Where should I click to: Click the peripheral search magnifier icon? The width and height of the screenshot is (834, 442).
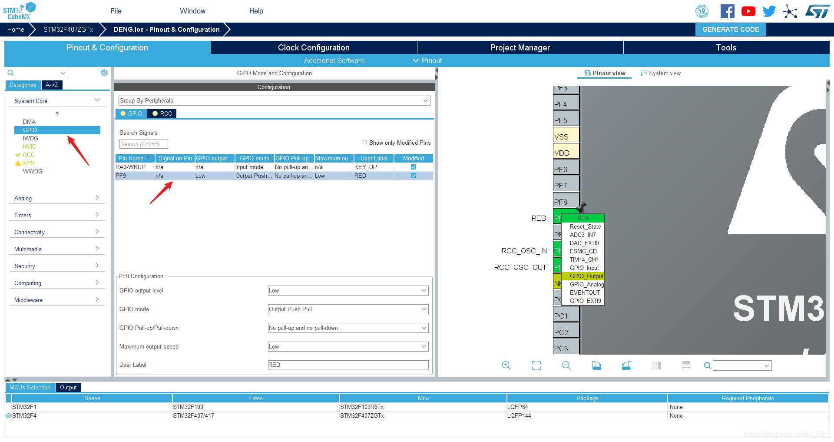[x=10, y=73]
